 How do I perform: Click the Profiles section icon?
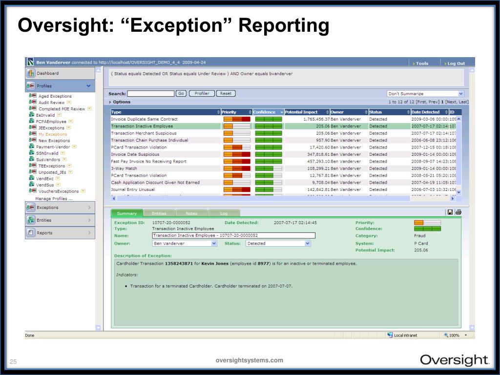pyautogui.click(x=31, y=86)
